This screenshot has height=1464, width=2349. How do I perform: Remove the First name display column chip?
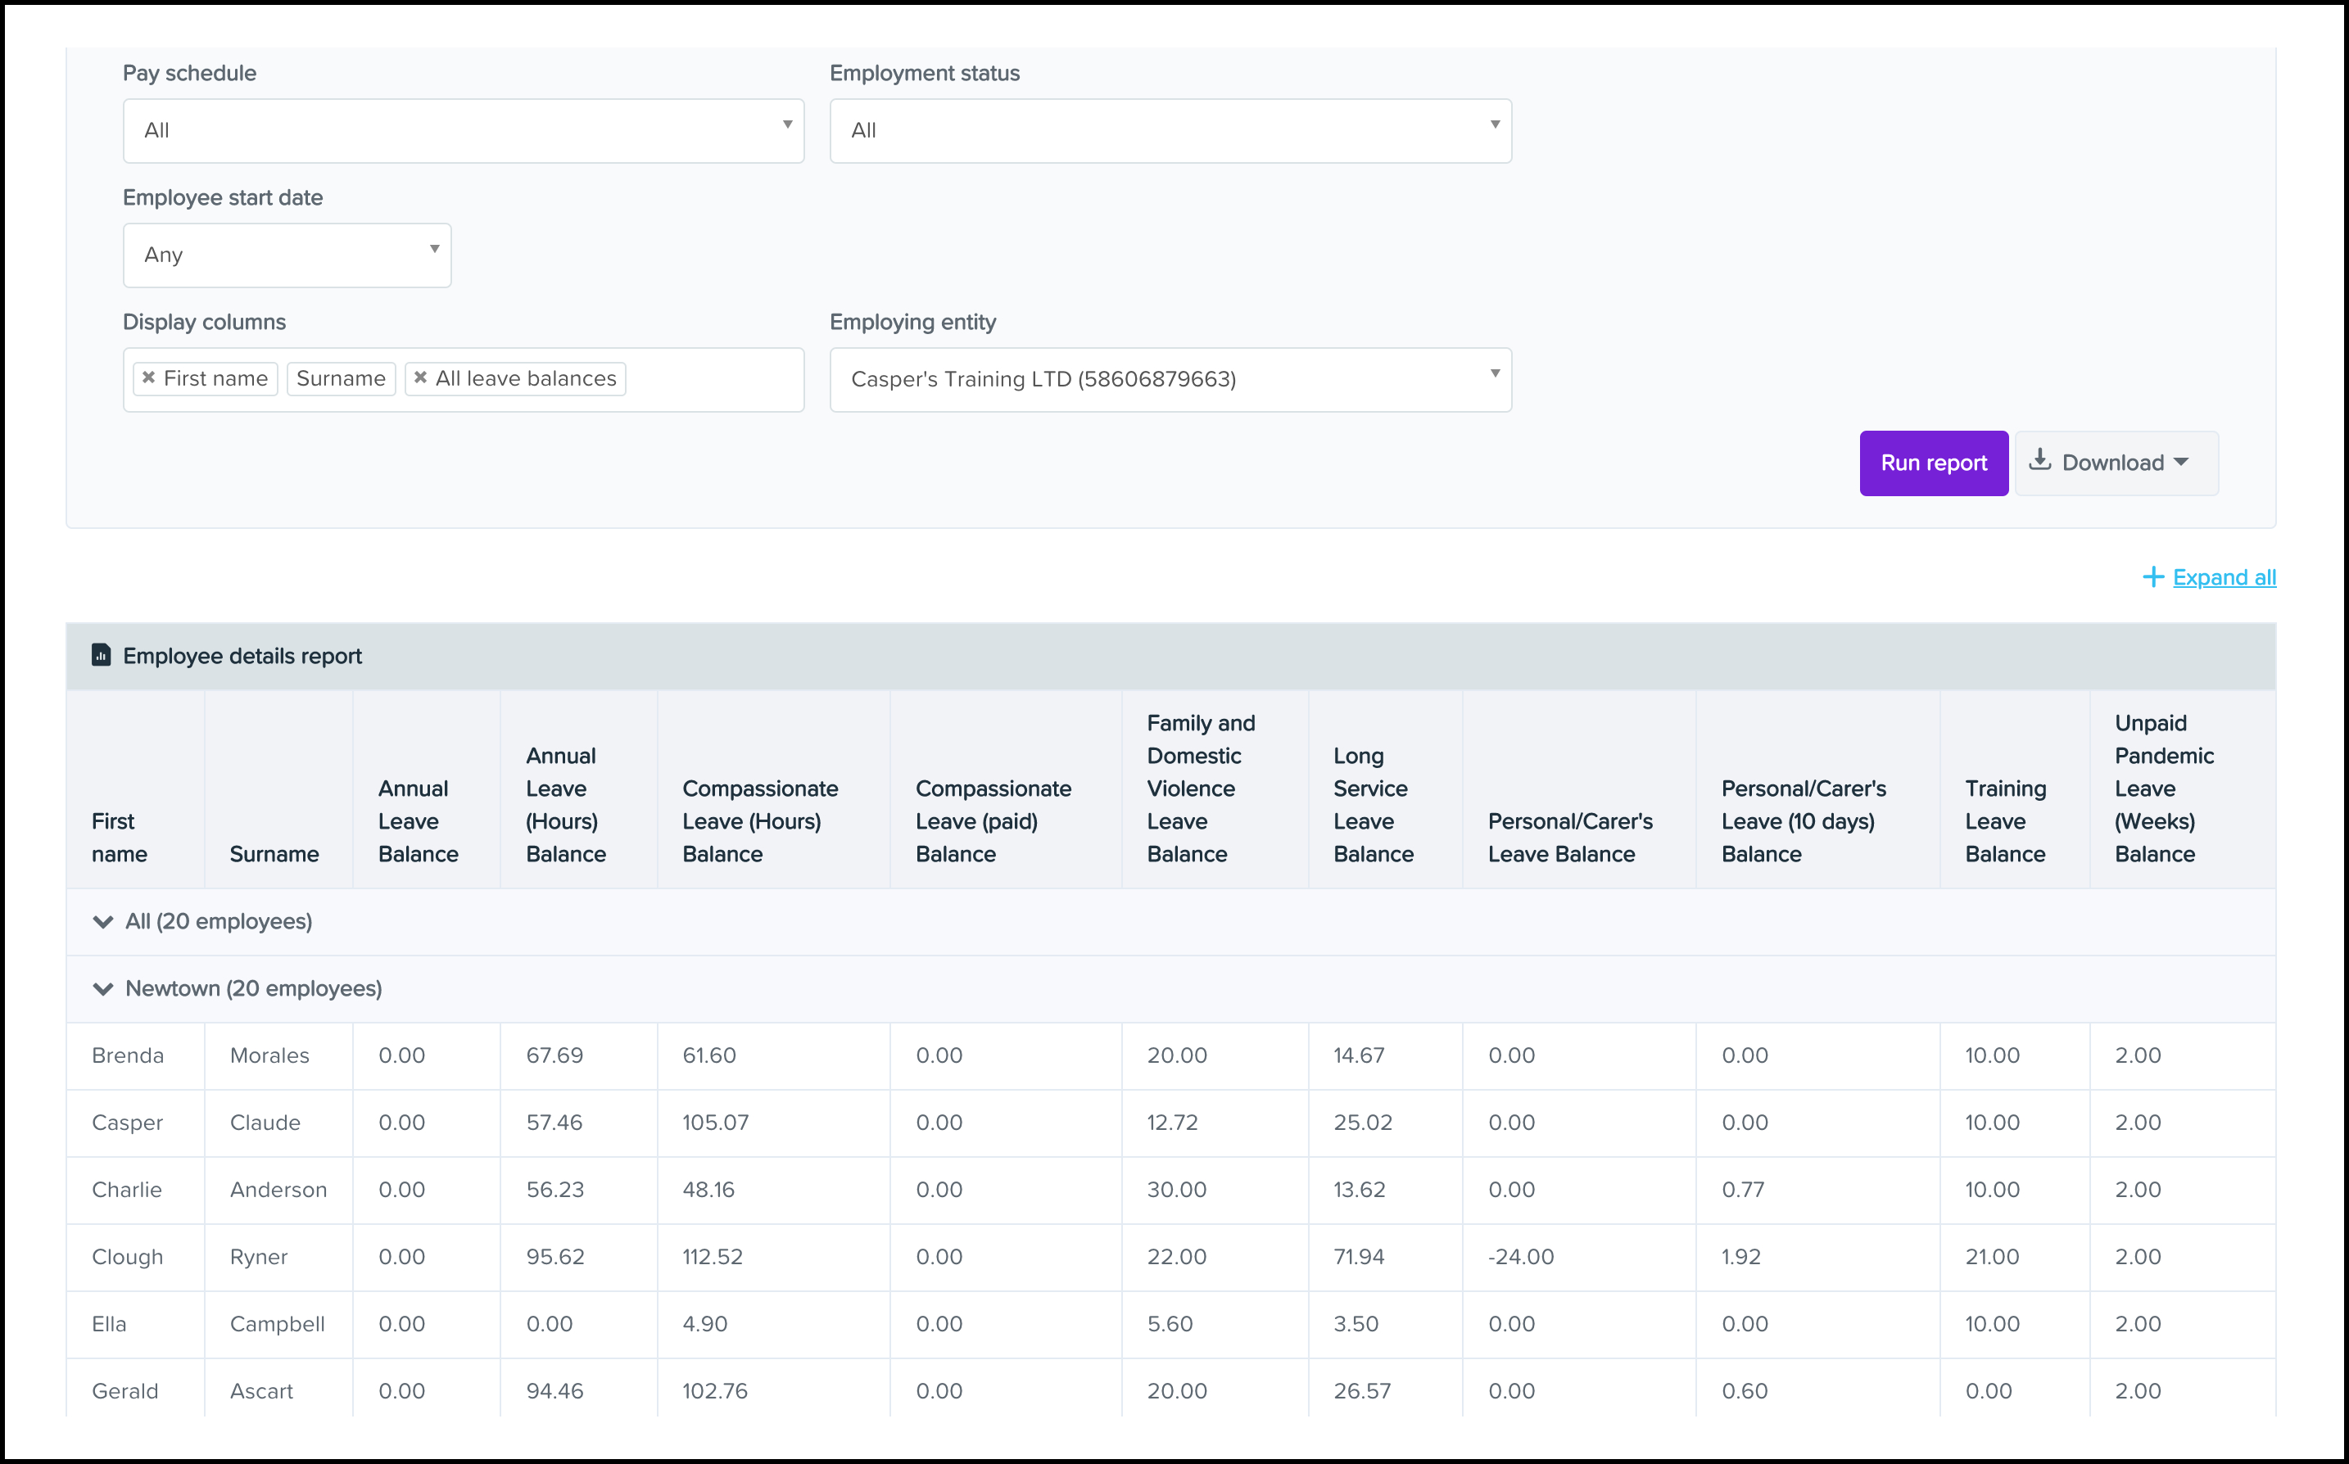point(149,378)
